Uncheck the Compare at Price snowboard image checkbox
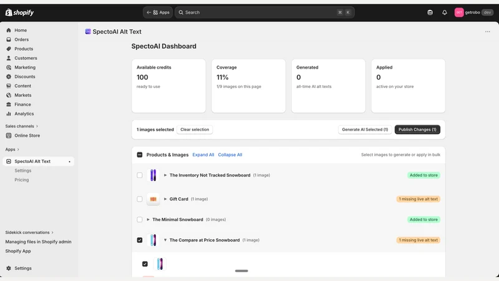499x281 pixels. pos(145,264)
